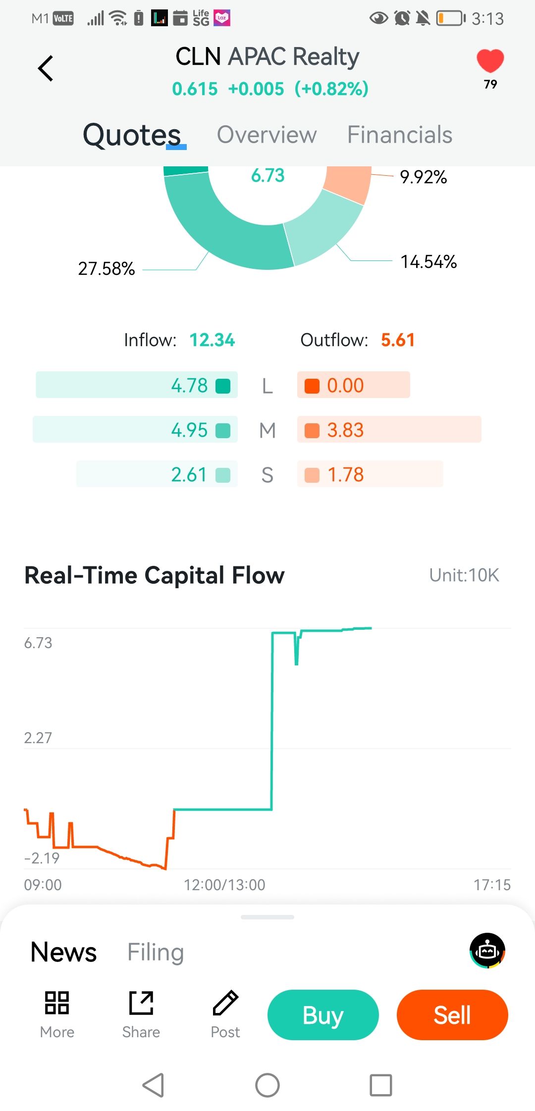Open the robot assistant icon
535x1111 pixels.
[x=487, y=950]
